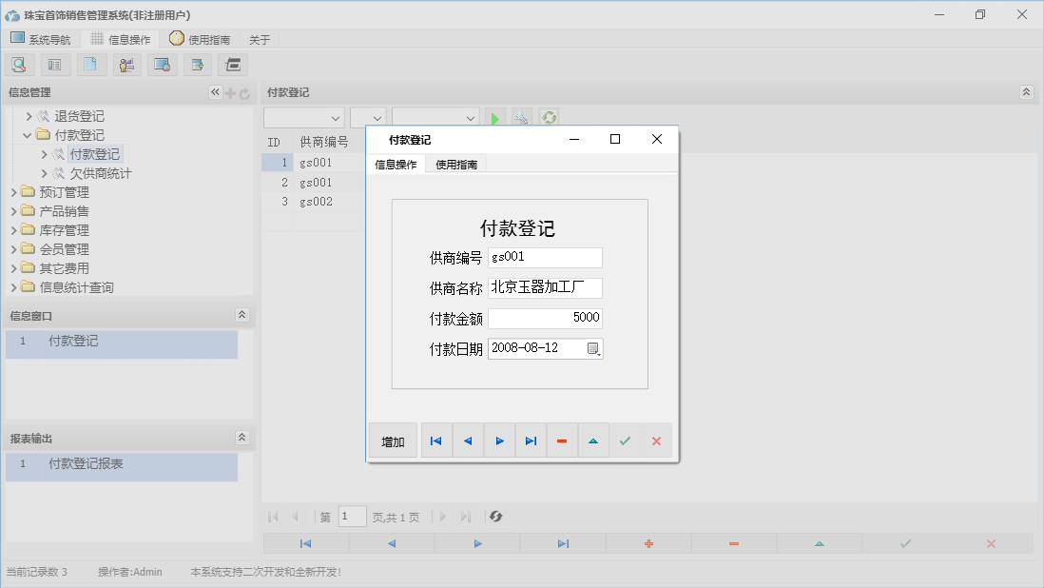The image size is (1044, 588).
Task: Click the person icon on the main toolbar
Action: (126, 64)
